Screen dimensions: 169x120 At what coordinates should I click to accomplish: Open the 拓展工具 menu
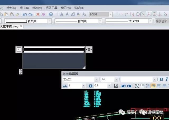click(51, 8)
